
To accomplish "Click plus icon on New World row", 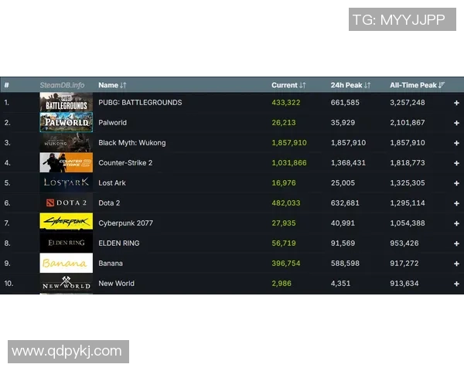I will (x=456, y=284).
